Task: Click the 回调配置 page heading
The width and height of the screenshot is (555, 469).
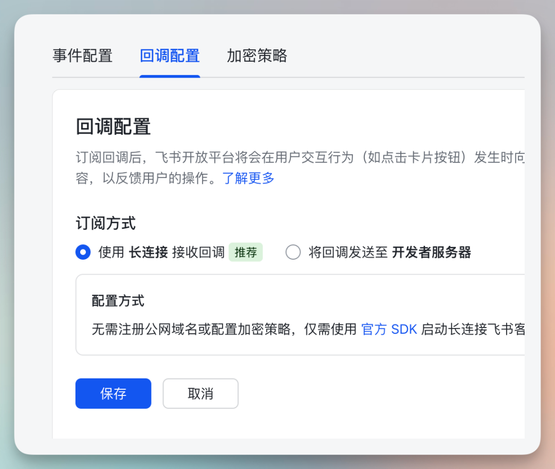Action: click(113, 127)
